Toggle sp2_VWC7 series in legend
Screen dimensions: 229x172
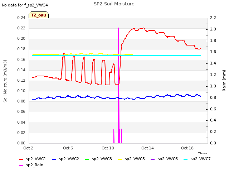coord(197,159)
